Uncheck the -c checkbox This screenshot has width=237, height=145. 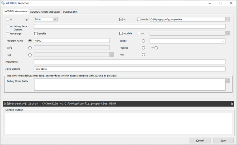(x=121, y=19)
